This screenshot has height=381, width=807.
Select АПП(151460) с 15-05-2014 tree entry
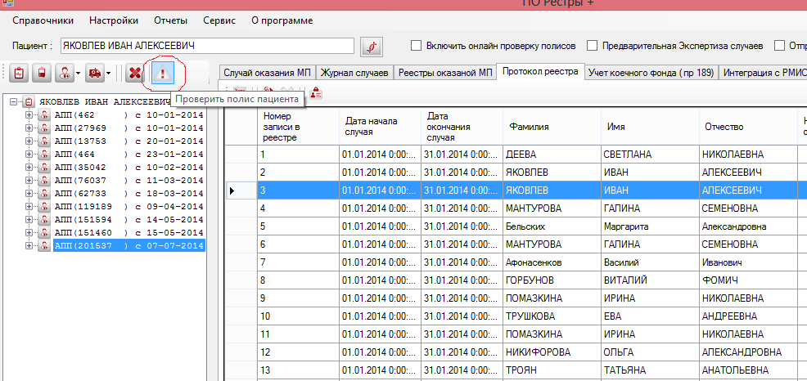(x=128, y=232)
